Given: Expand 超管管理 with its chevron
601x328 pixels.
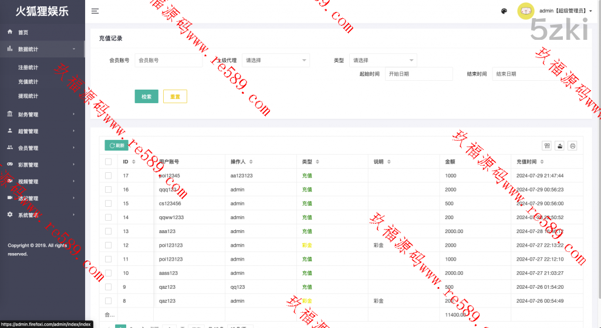Looking at the screenshot, I should 73,131.
